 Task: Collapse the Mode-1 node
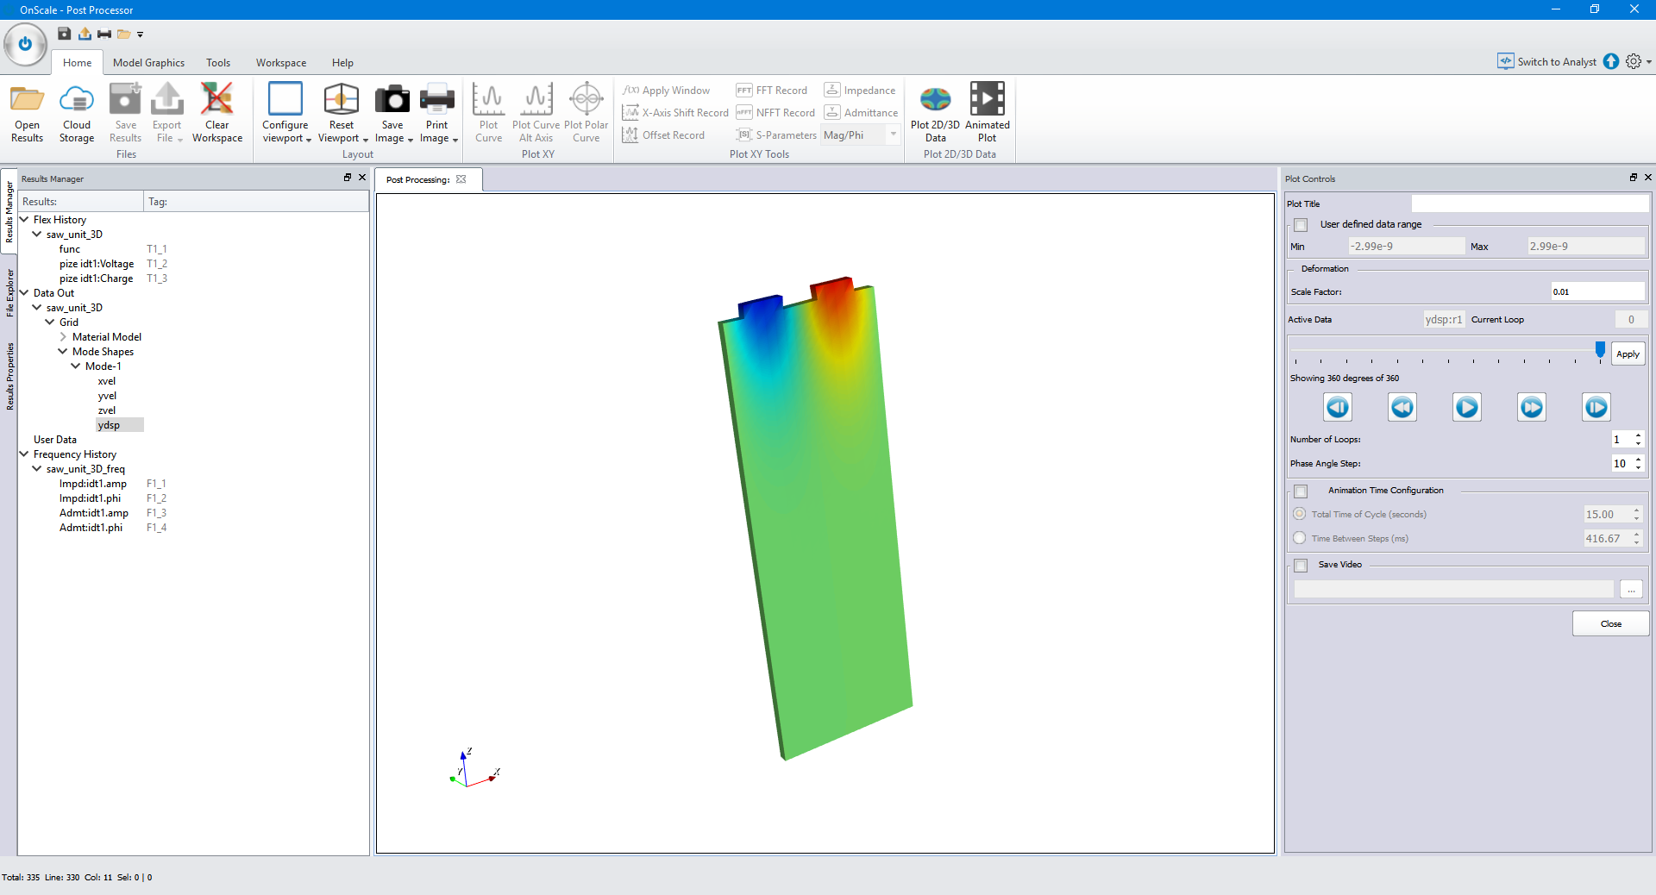[x=76, y=366]
